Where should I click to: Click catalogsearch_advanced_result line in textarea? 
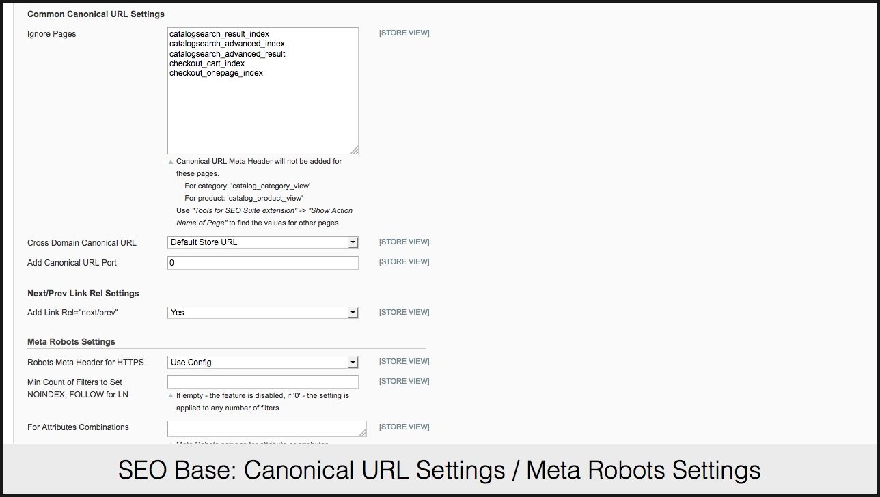tap(228, 54)
